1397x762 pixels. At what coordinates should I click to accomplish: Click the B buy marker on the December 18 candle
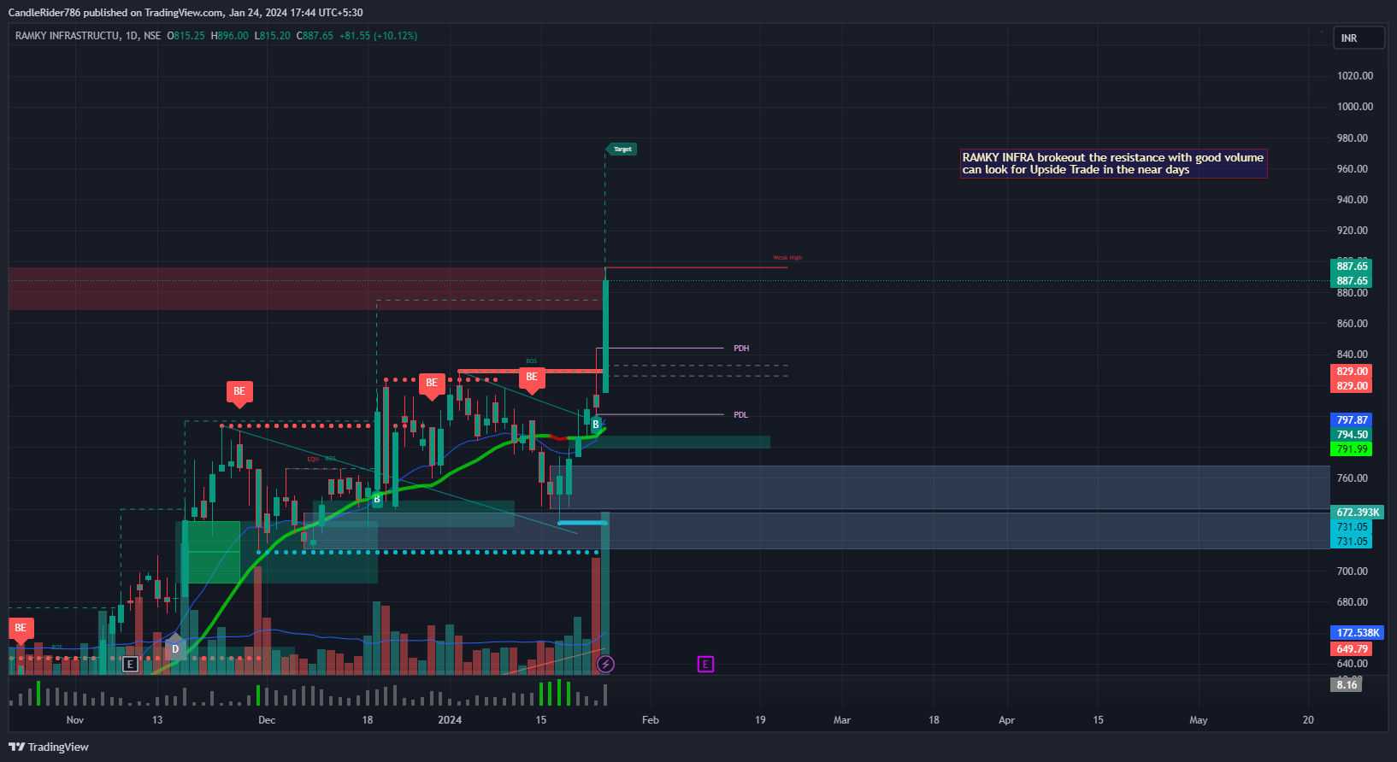coord(376,499)
